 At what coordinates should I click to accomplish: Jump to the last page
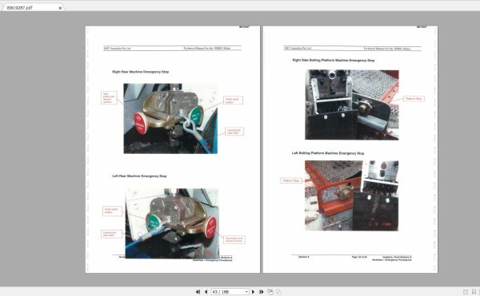pyautogui.click(x=261, y=292)
